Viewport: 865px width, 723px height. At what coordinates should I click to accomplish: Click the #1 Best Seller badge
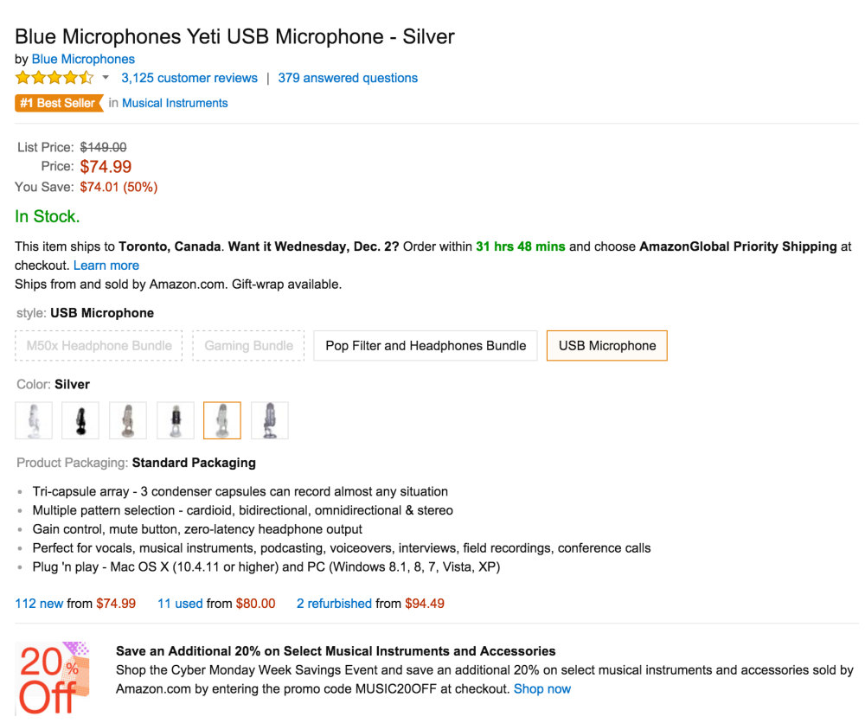click(57, 103)
